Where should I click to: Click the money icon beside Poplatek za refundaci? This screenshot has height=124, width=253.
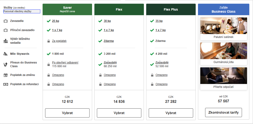[5, 84]
